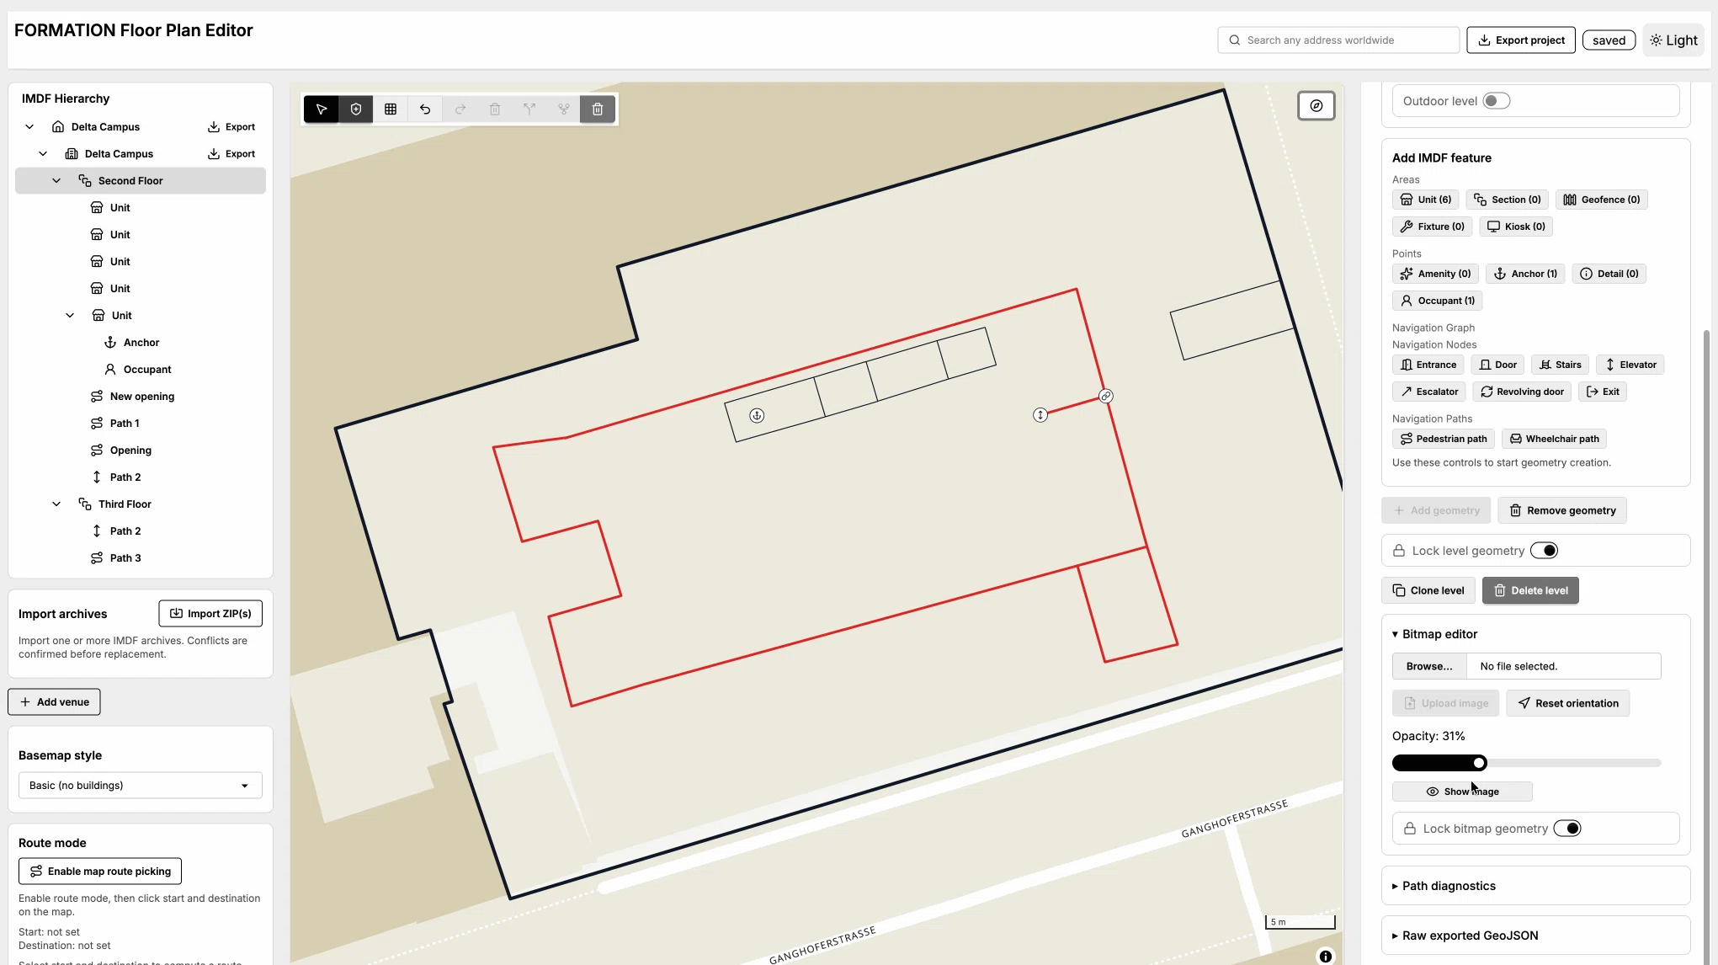The image size is (1718, 965).
Task: Click Remove geometry button
Action: pyautogui.click(x=1562, y=510)
